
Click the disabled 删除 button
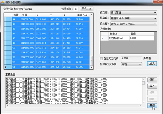152,99
